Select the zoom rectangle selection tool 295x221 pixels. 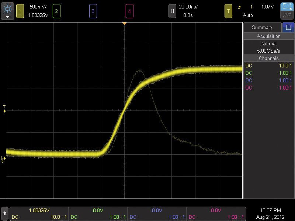[x=287, y=7]
